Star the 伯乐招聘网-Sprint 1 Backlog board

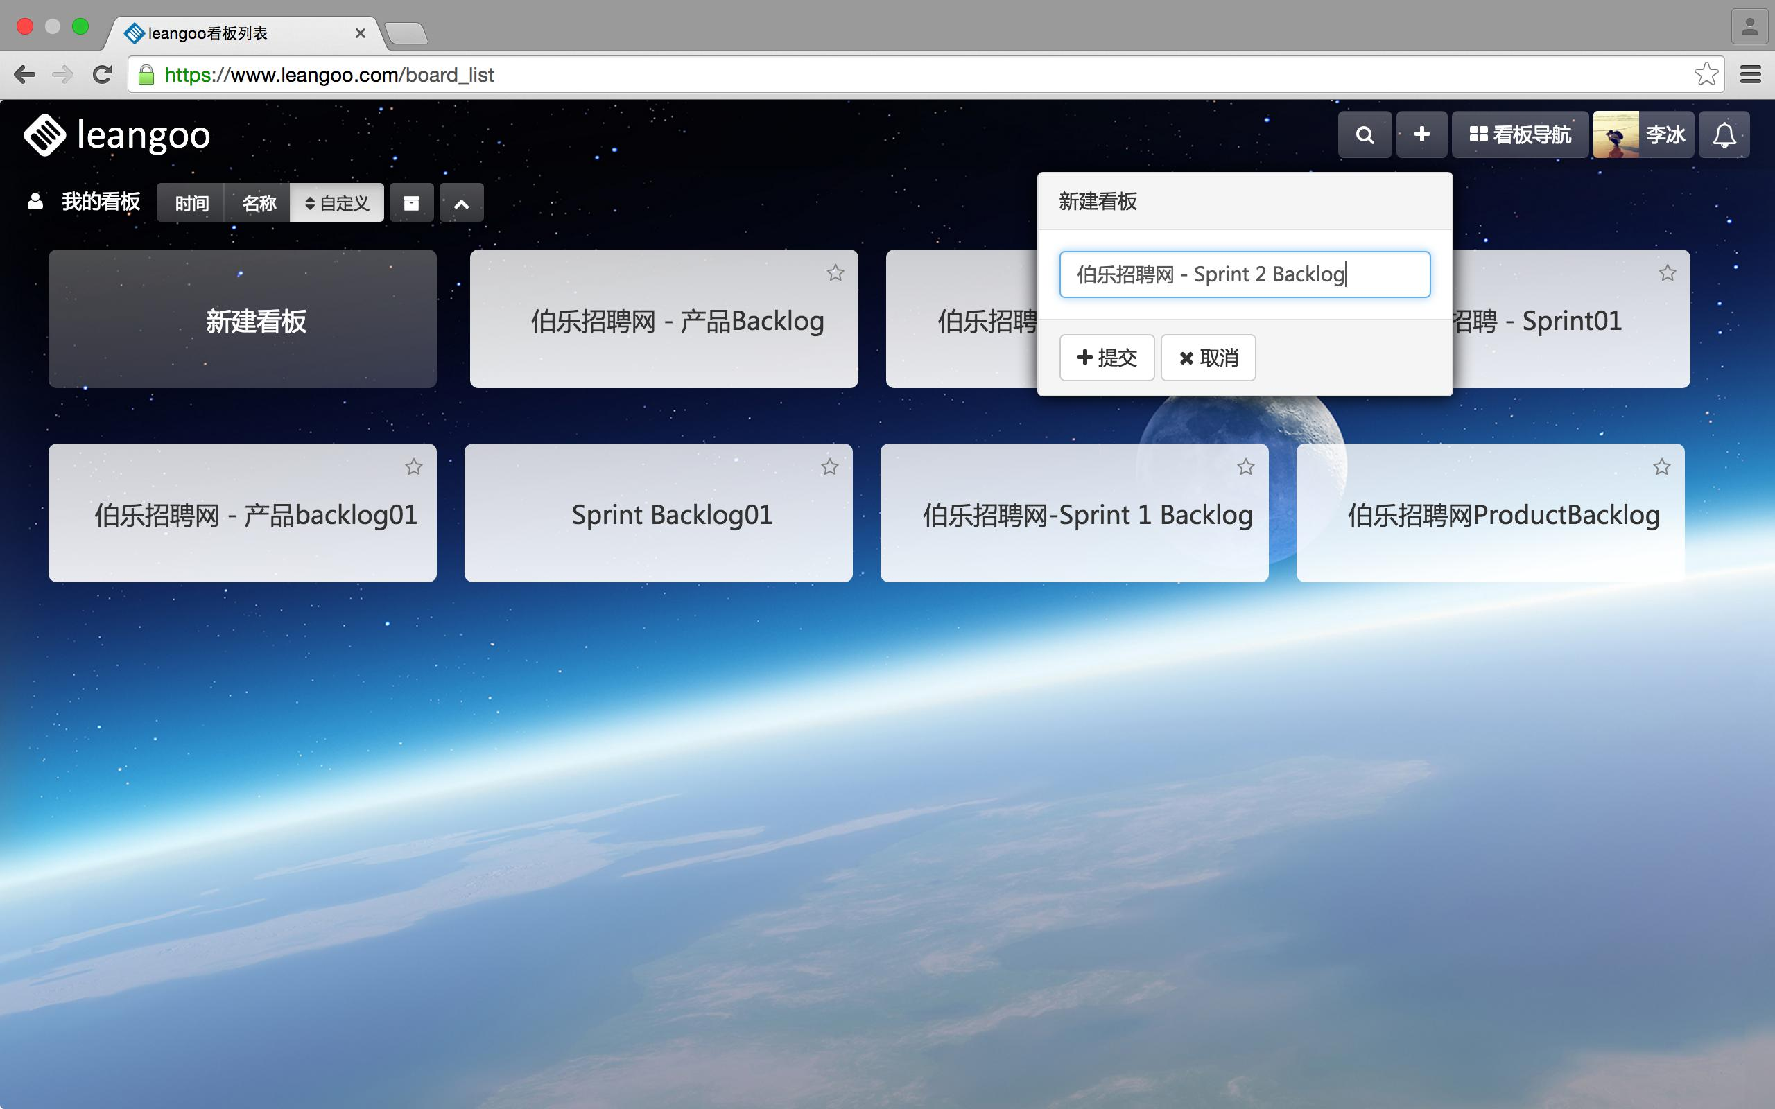[1245, 467]
